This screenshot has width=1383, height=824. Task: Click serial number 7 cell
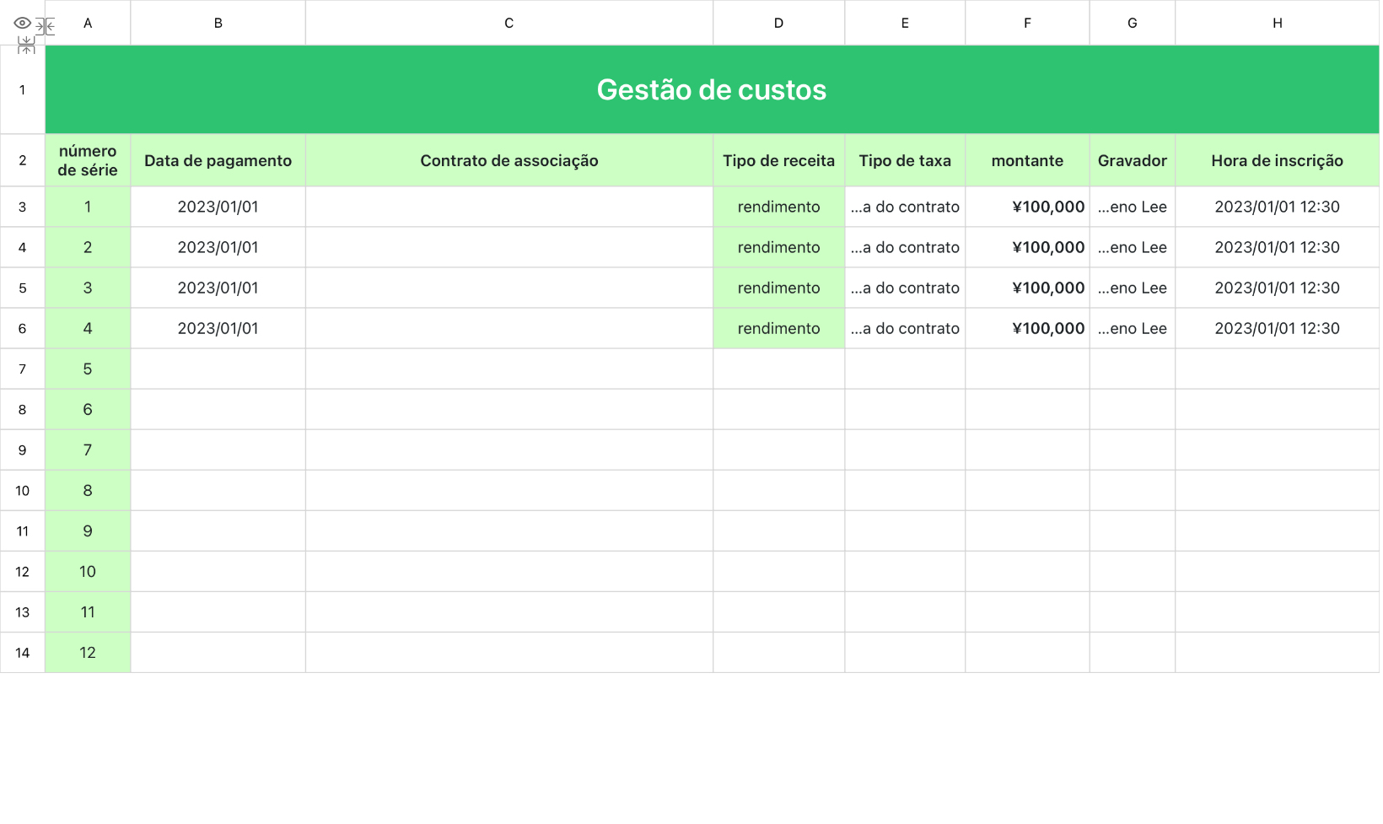(x=88, y=450)
